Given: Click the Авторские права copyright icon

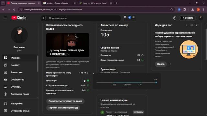Looking at the screenshot, I should 5,94.
